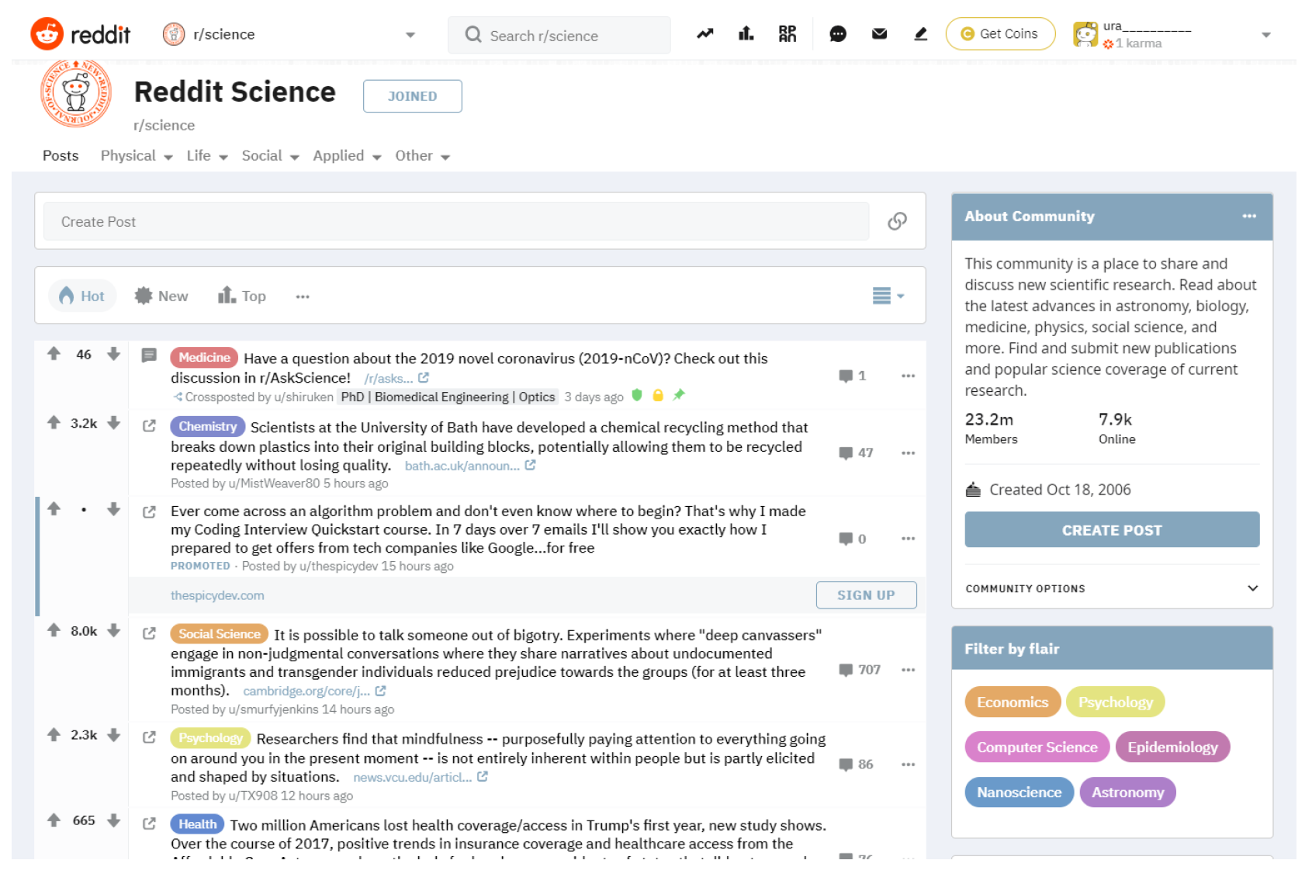This screenshot has height=874, width=1312.
Task: Expand the Applied category menu
Action: [x=348, y=156]
